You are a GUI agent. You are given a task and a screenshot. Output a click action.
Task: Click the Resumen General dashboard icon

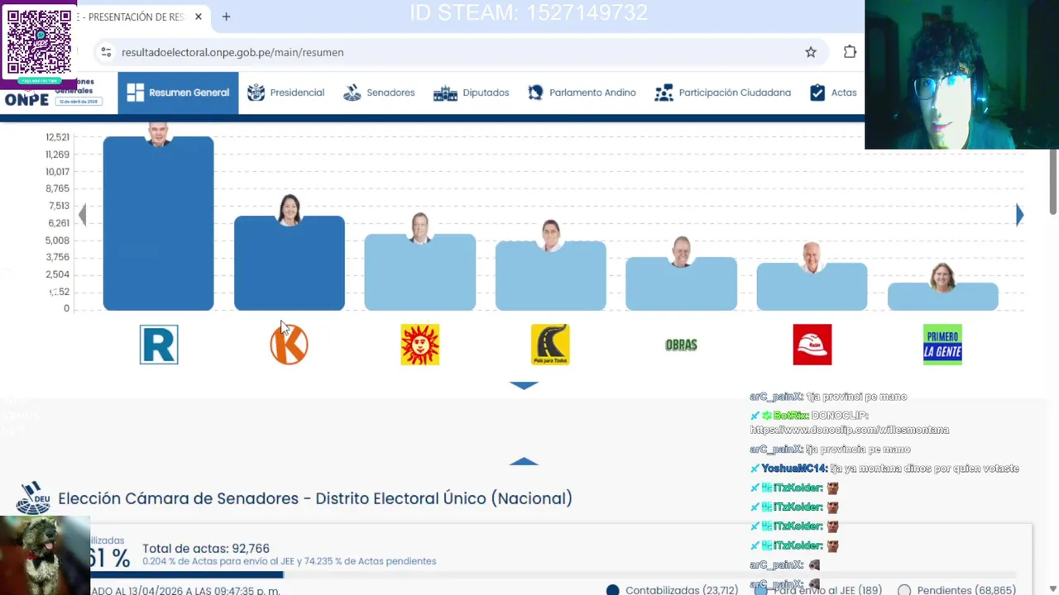click(136, 93)
